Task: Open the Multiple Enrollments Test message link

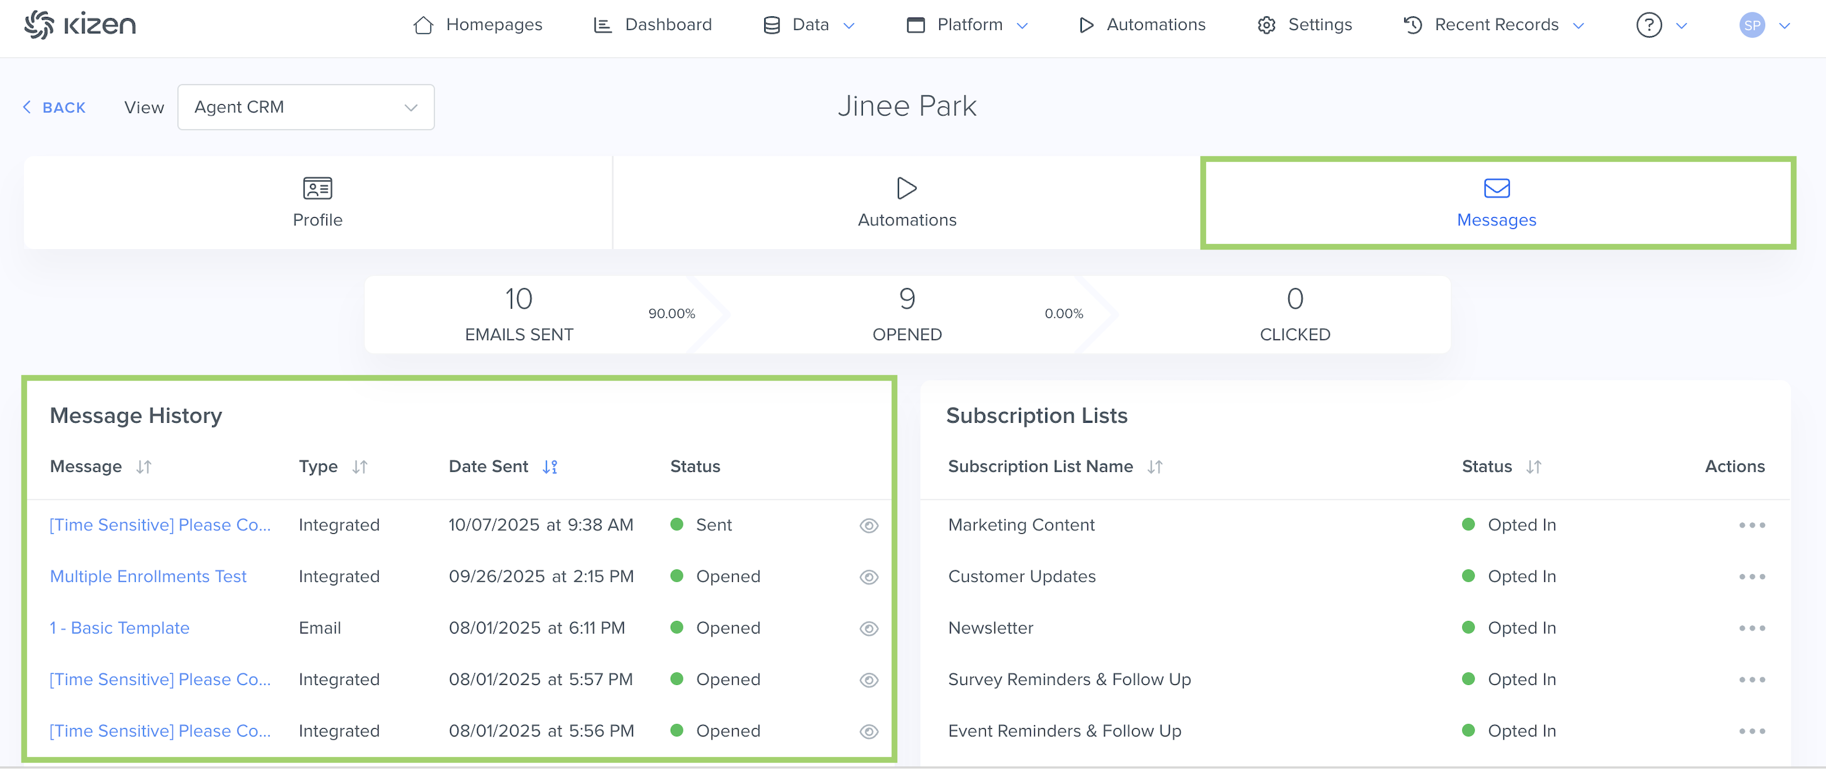Action: coord(148,576)
